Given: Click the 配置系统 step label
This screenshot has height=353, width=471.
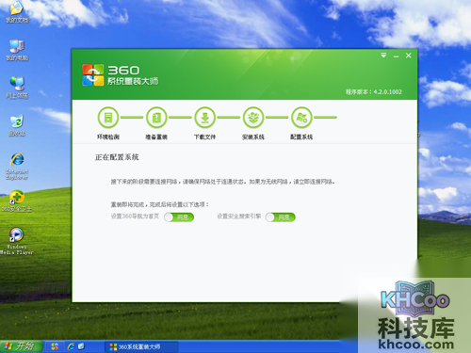Looking at the screenshot, I should pos(301,136).
